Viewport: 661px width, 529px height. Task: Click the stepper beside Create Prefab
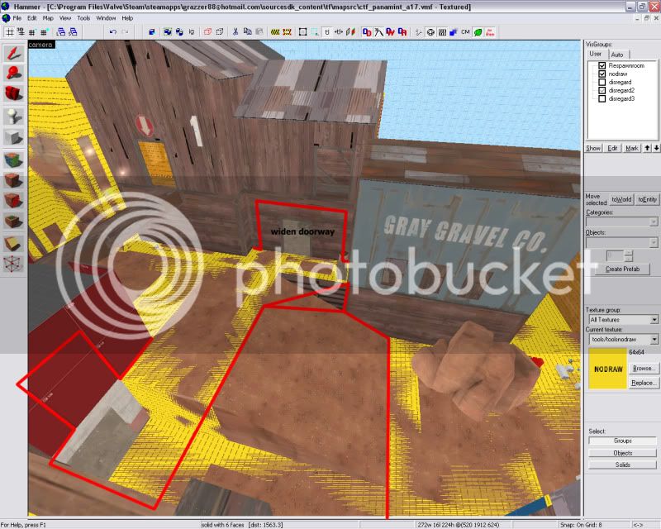click(x=628, y=255)
